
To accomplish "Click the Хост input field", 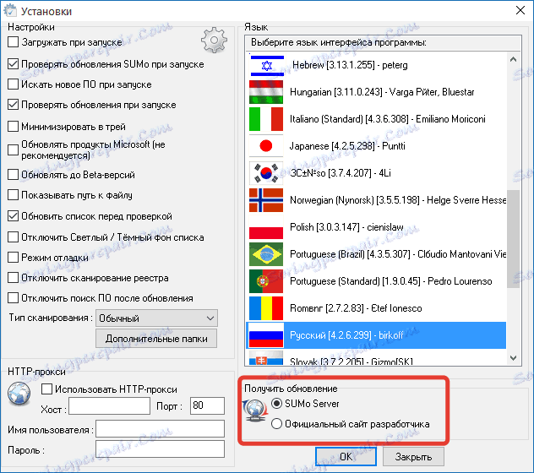I will tap(109, 405).
